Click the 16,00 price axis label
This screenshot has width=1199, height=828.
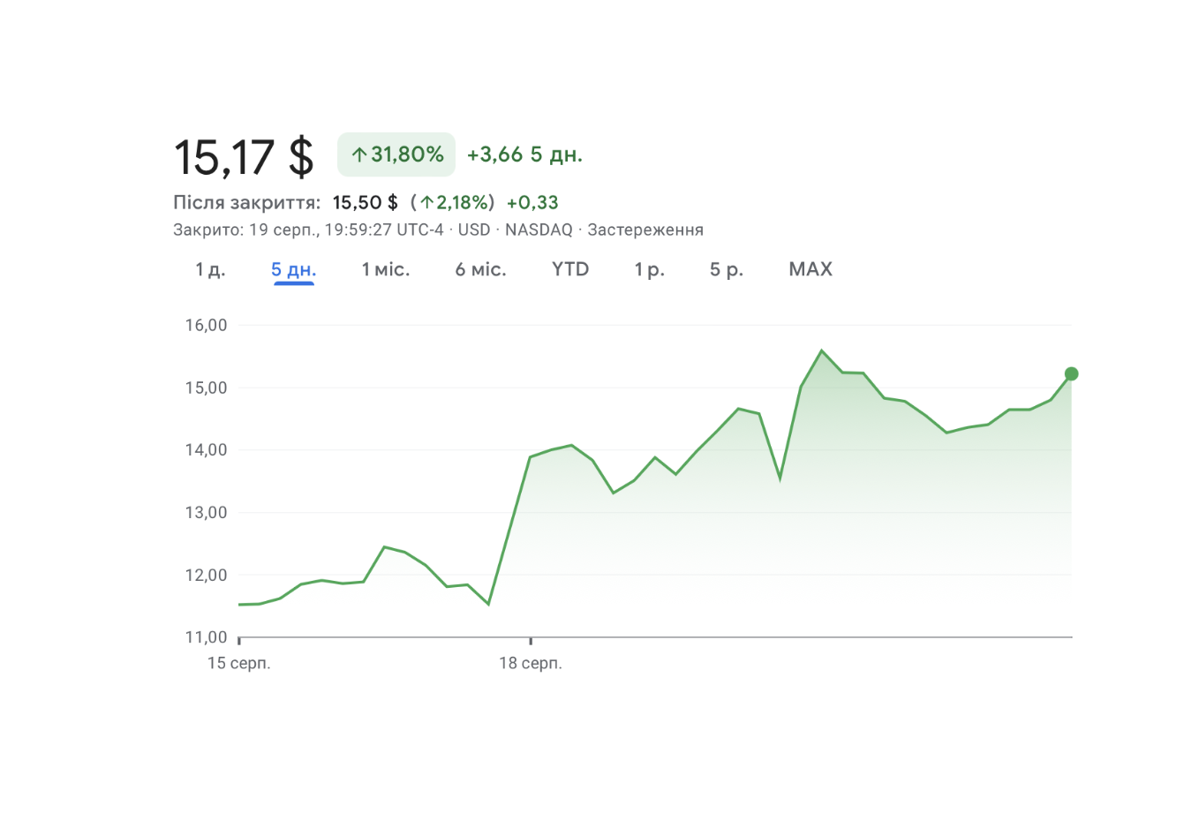[206, 326]
